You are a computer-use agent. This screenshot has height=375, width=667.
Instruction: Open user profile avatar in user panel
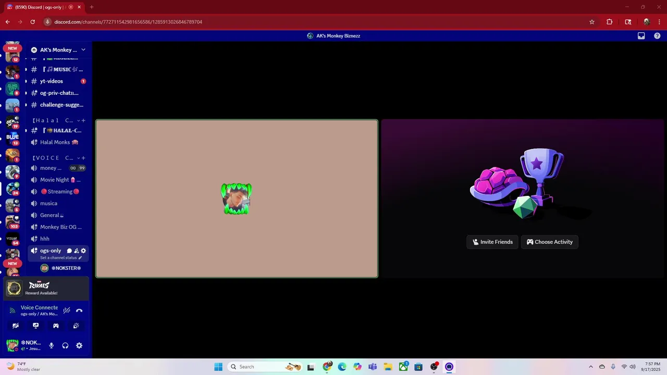(12, 345)
